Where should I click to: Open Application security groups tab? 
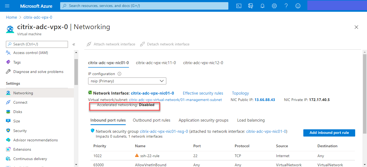click(x=204, y=120)
